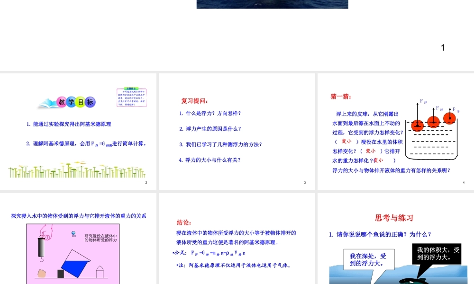Click the 猜一猜 heading
This screenshot has height=284, width=474.
[x=341, y=97]
